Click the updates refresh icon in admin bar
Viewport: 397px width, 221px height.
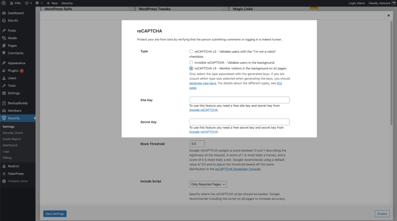pyautogui.click(x=27, y=3)
